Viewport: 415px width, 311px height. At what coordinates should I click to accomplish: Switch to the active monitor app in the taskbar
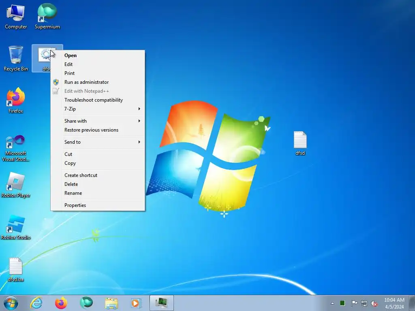click(161, 303)
